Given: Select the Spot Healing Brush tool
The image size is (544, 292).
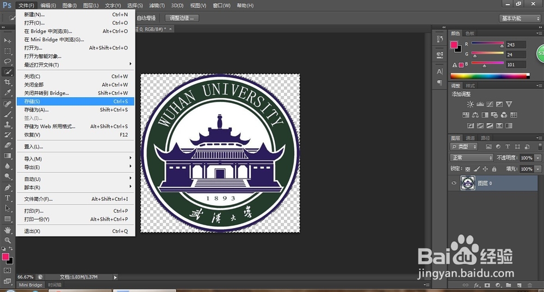Looking at the screenshot, I should click(x=7, y=104).
